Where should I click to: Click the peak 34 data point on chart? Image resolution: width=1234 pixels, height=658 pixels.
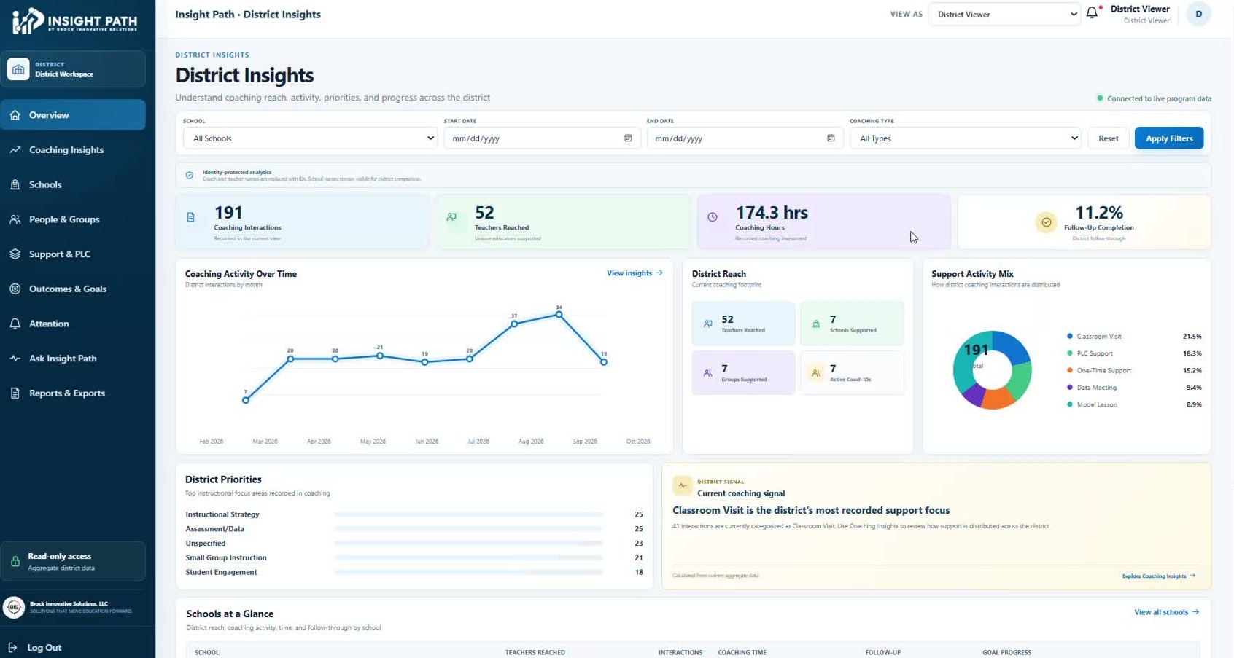[x=559, y=315]
